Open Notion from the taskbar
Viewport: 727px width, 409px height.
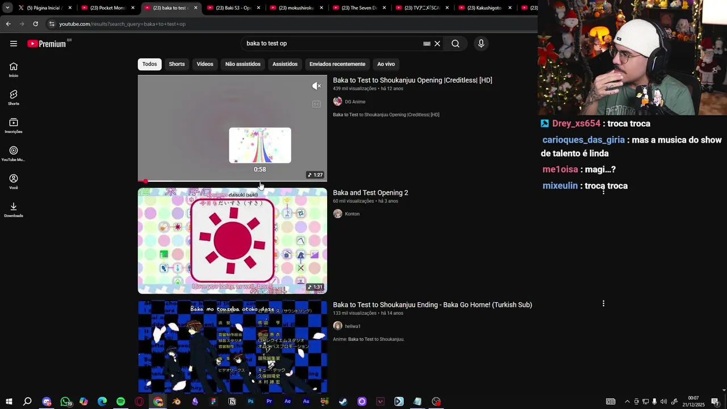(x=232, y=402)
